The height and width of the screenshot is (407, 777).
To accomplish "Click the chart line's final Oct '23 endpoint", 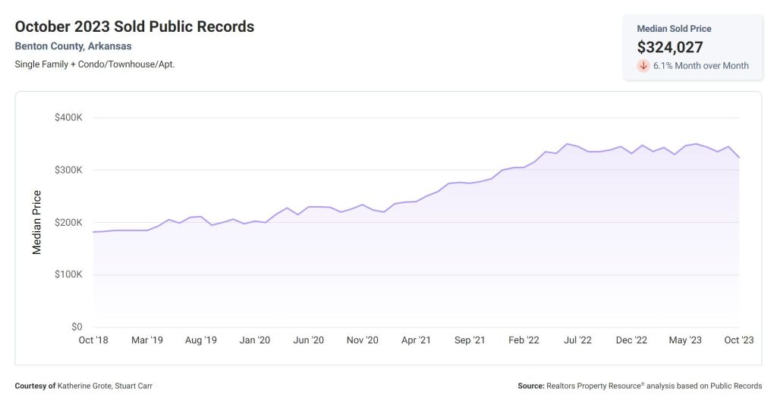I will [738, 158].
